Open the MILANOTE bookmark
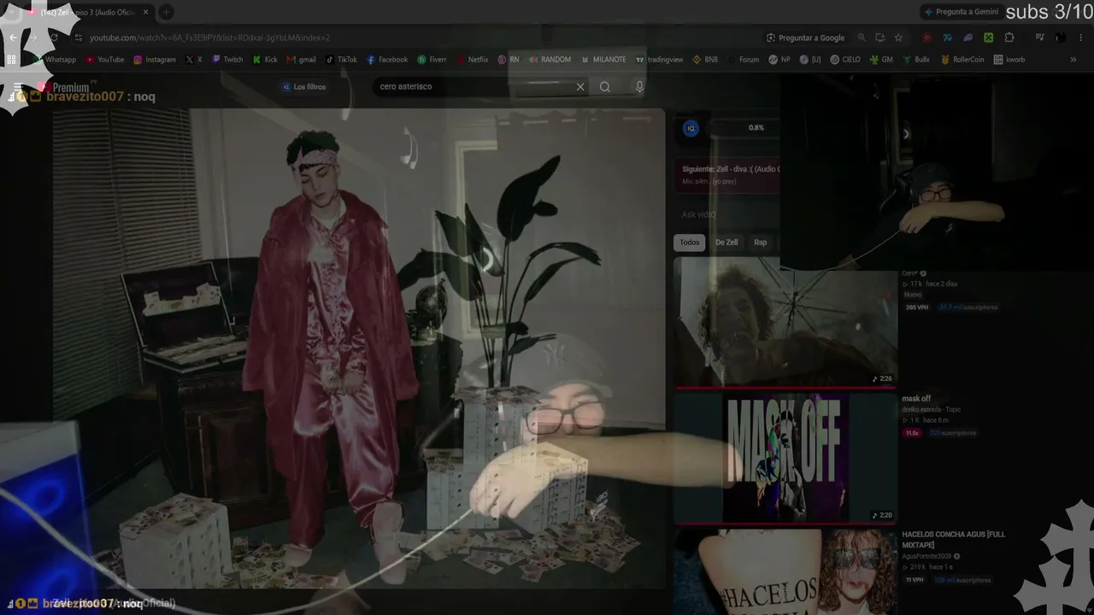Screen dimensions: 1094x615 (x=603, y=60)
